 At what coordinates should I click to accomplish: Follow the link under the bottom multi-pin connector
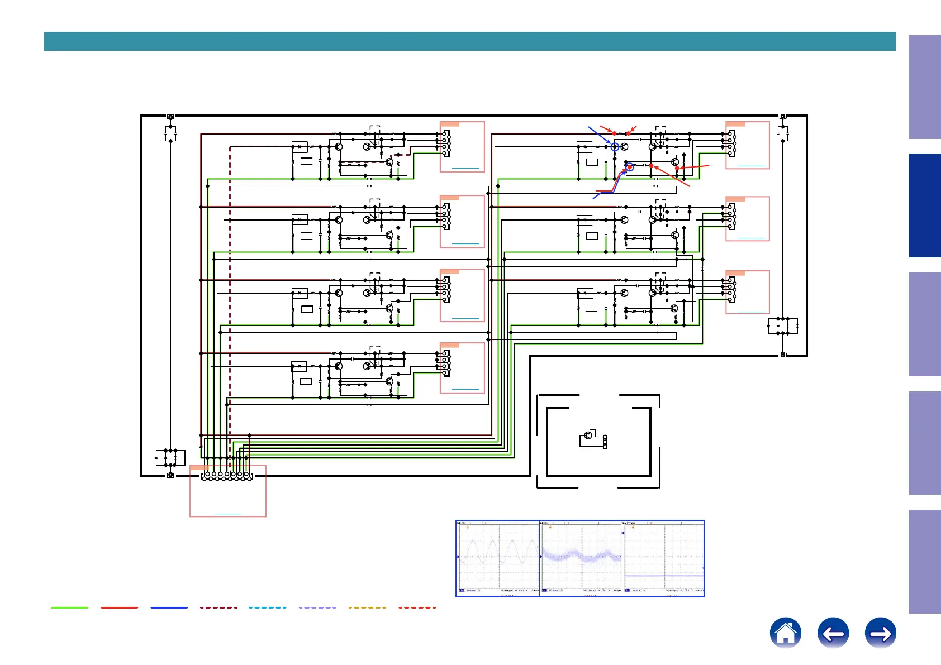(228, 513)
